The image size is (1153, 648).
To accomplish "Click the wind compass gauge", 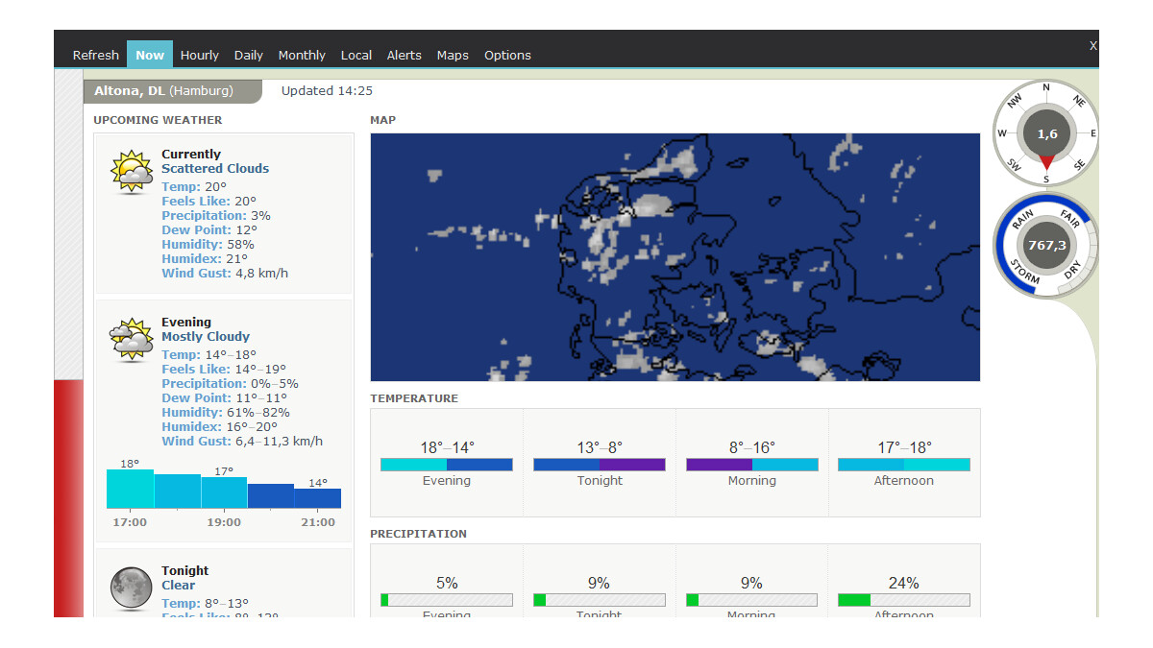I will 1045,132.
